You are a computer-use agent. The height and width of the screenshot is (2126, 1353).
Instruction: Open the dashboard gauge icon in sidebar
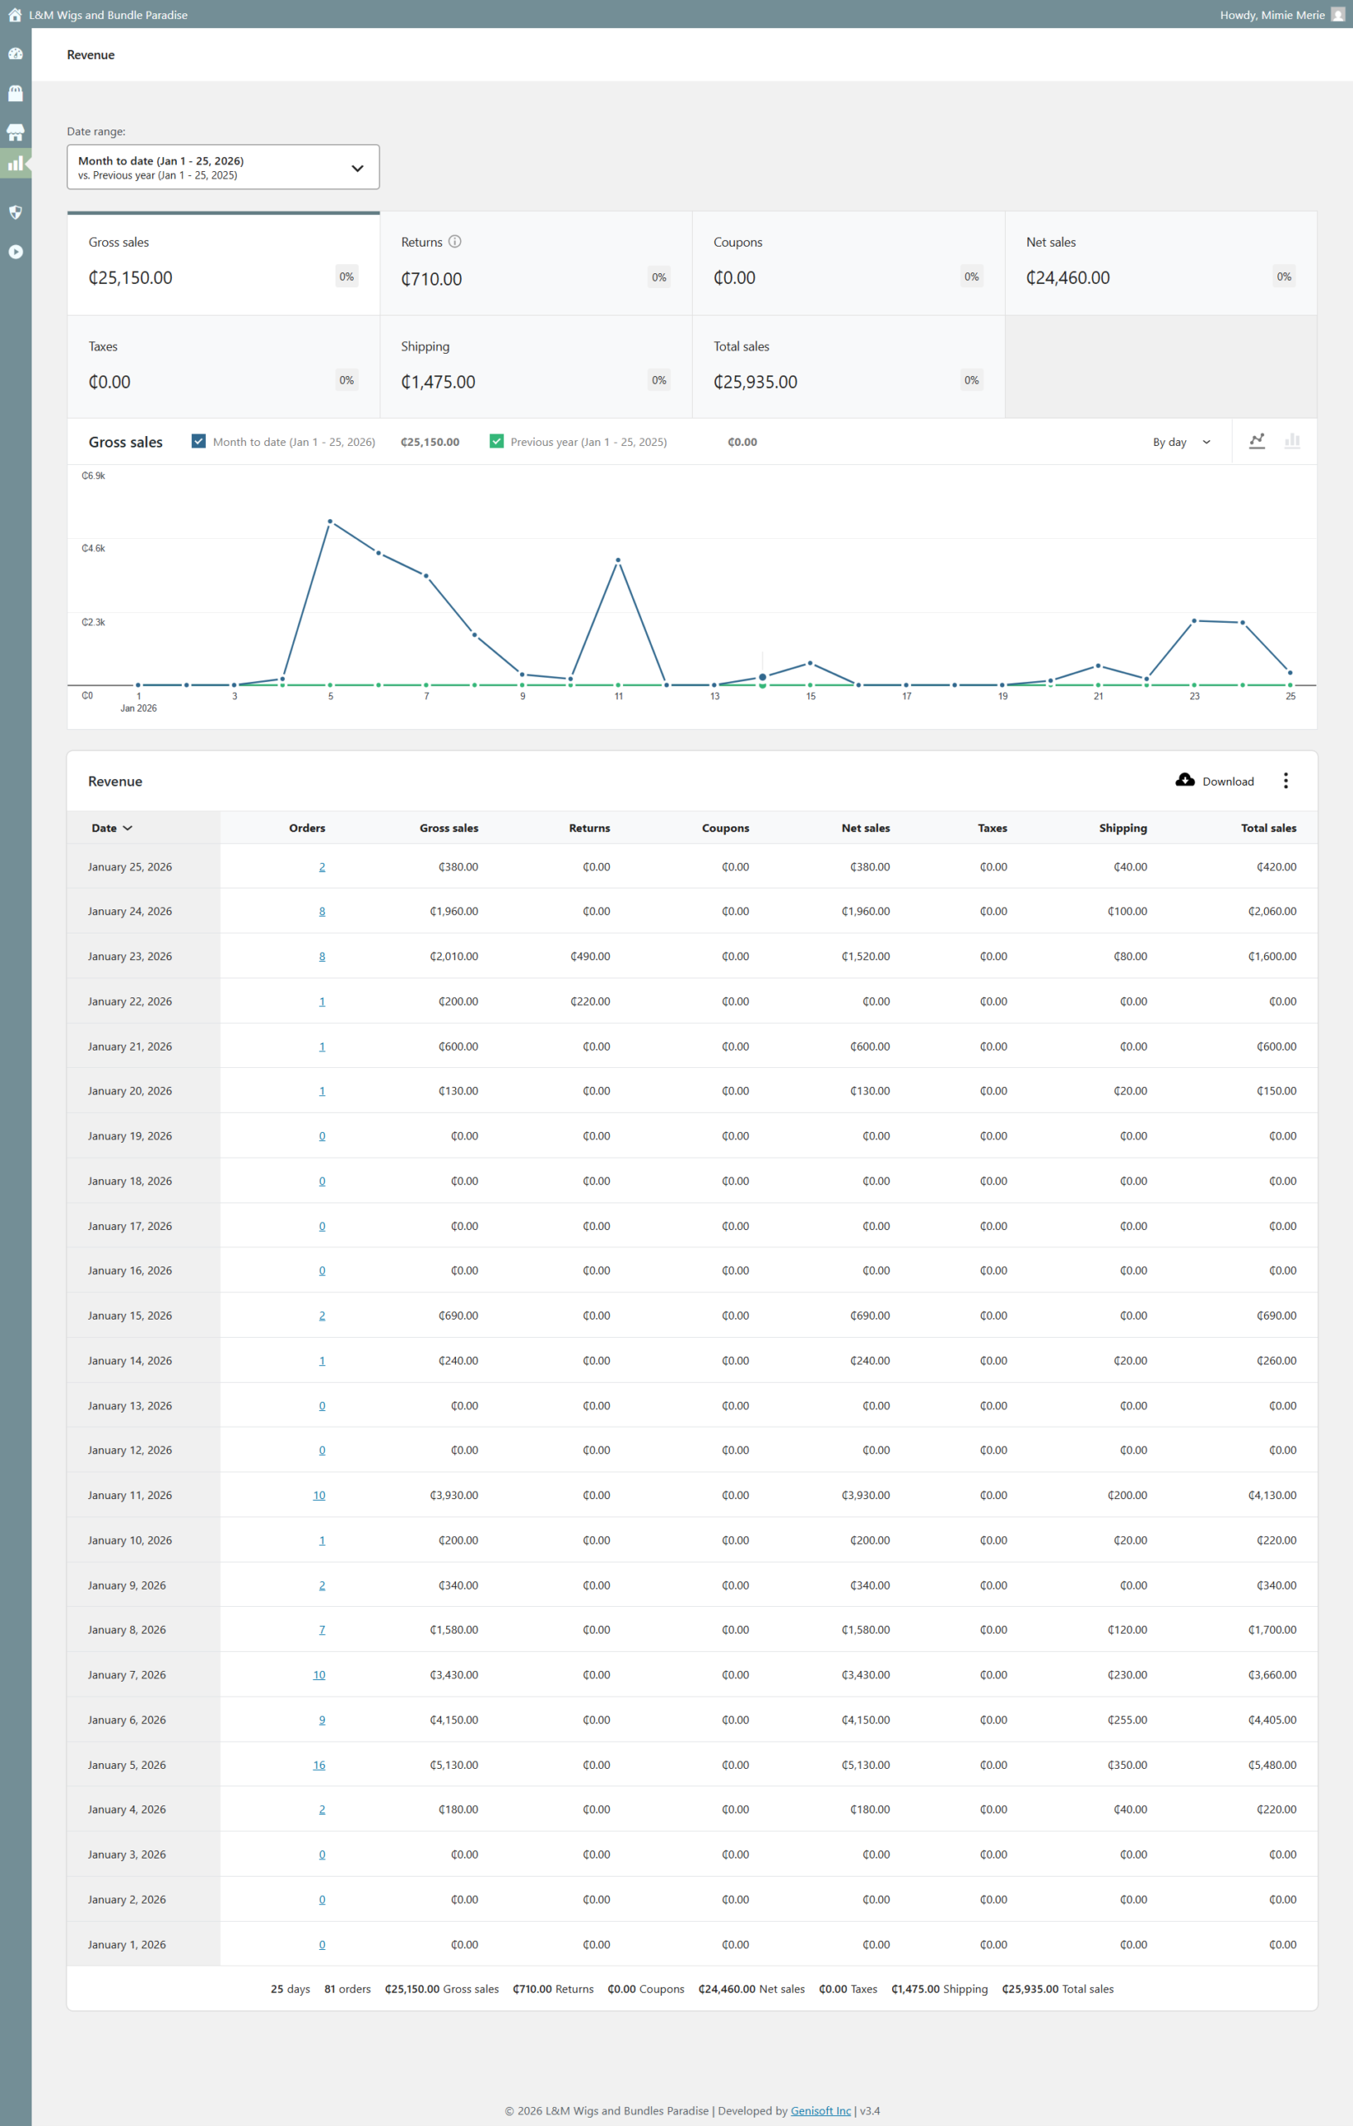click(15, 54)
